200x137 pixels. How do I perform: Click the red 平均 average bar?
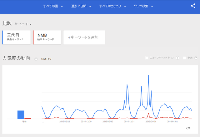[28, 118]
